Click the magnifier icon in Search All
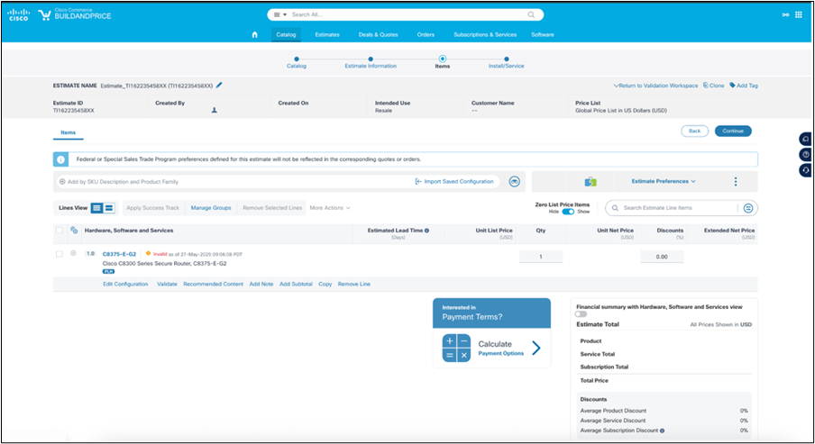815x444 pixels. click(531, 14)
